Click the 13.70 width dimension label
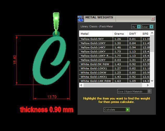Screen dimensions: 165x131 (52, 97)
